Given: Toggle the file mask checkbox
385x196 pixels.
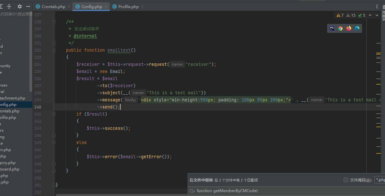Looking at the screenshot, I should point(346,180).
